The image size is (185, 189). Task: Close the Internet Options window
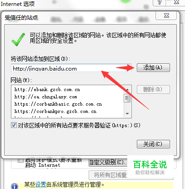[177, 2]
